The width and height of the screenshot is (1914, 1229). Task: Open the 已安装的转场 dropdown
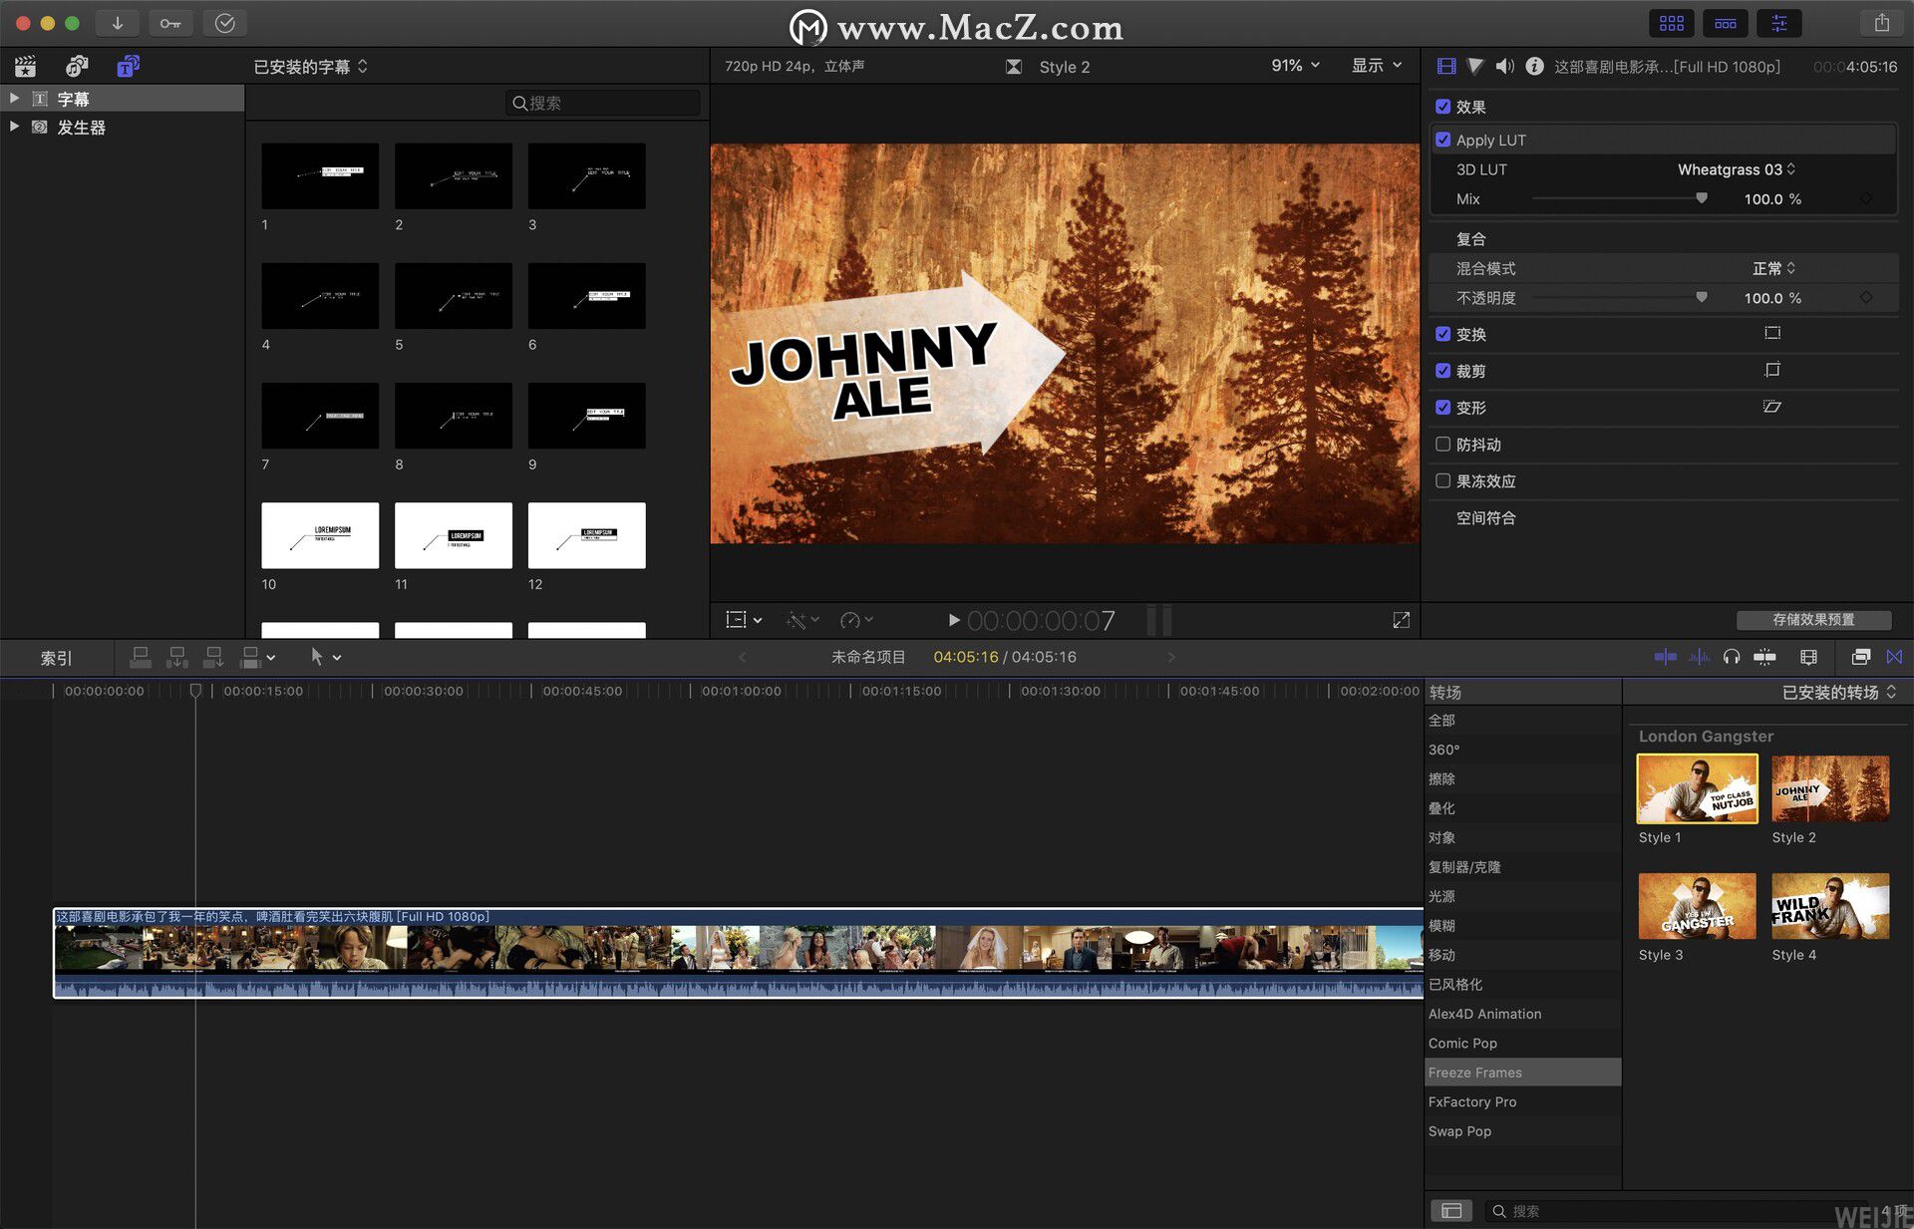[1838, 692]
